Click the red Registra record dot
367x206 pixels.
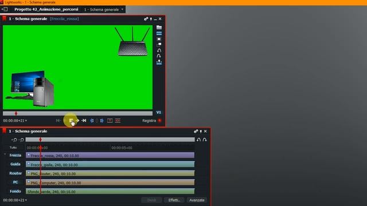point(159,121)
